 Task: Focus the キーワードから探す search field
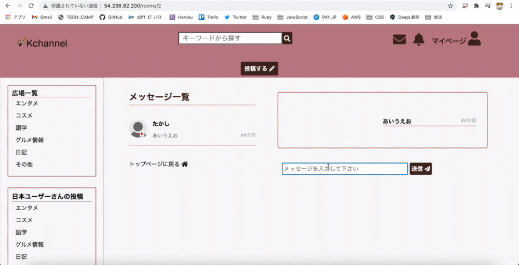[x=230, y=38]
